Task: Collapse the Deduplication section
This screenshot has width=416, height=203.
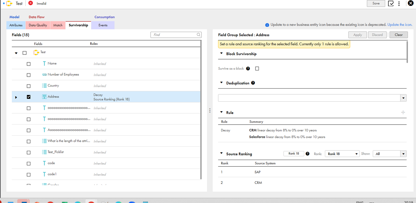Action: point(221,83)
